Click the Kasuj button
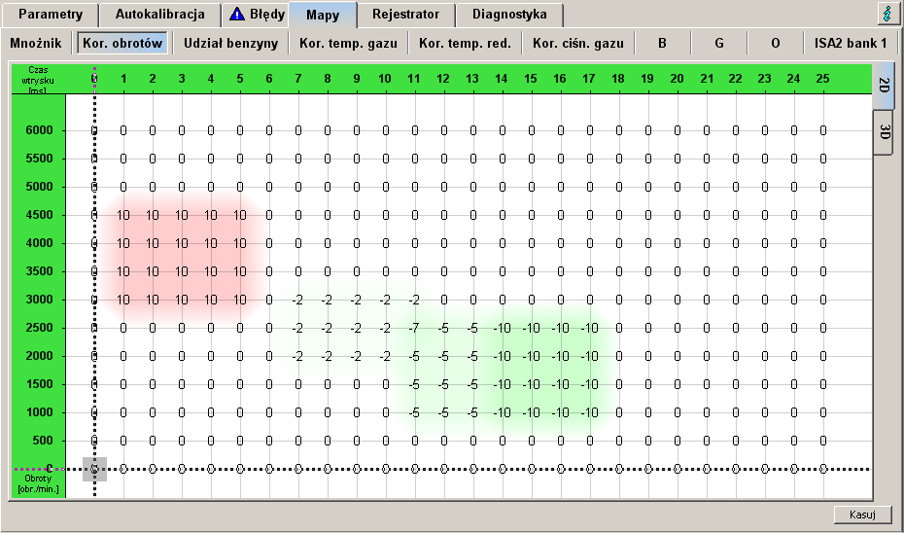 (862, 515)
